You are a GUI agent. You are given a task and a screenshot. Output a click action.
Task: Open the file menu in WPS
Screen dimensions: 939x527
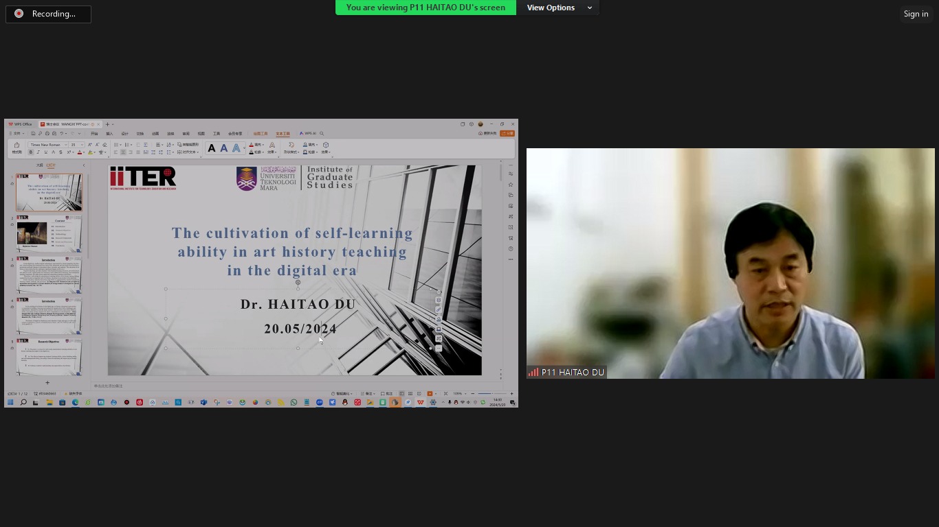16,133
